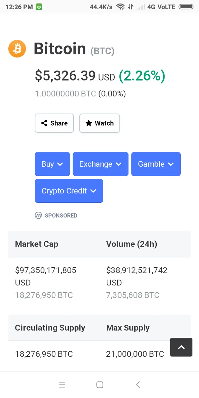Click the SPONSORED label link
The image size is (199, 398).
61,215
